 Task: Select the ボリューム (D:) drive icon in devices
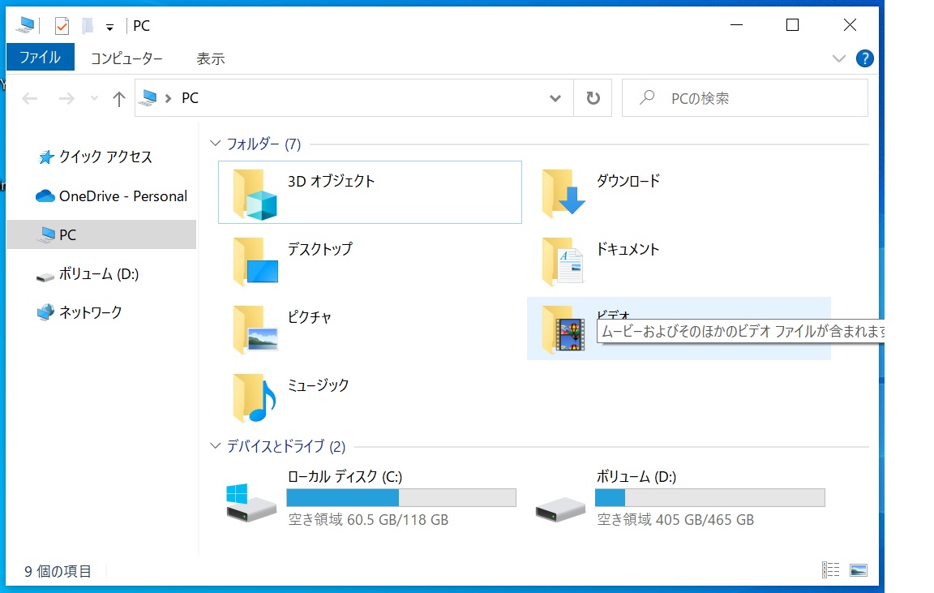coord(560,509)
